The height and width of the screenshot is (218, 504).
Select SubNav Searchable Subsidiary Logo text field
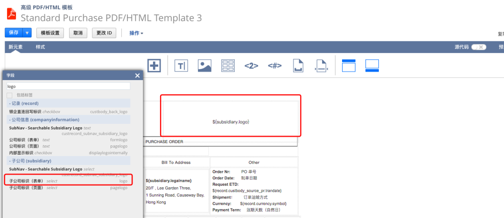point(69,130)
